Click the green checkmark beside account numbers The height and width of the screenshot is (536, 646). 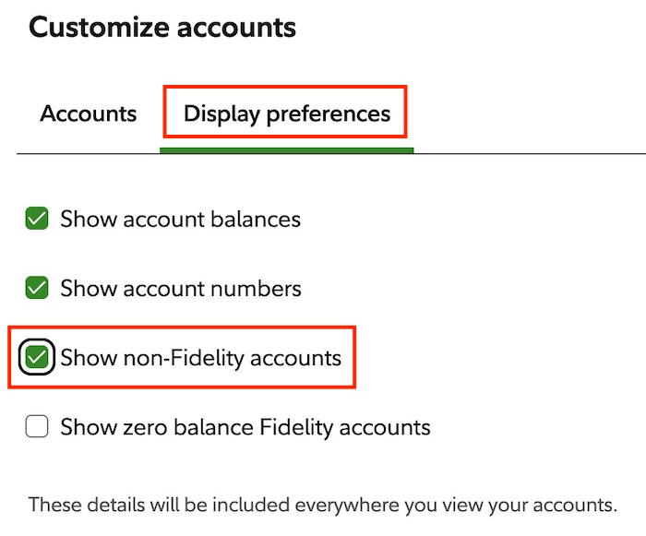[x=37, y=288]
